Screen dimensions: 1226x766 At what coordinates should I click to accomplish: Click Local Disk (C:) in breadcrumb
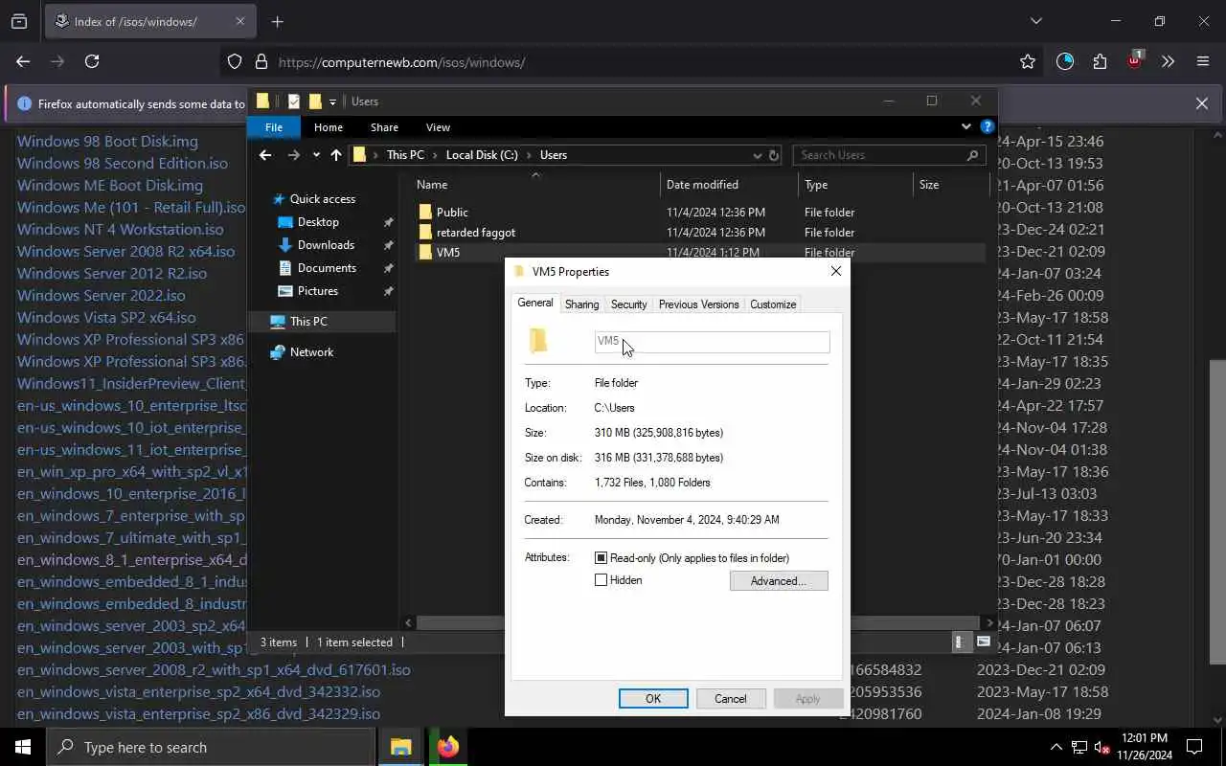[x=482, y=155]
